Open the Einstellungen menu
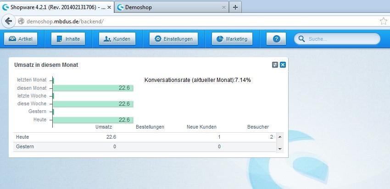 coord(173,39)
